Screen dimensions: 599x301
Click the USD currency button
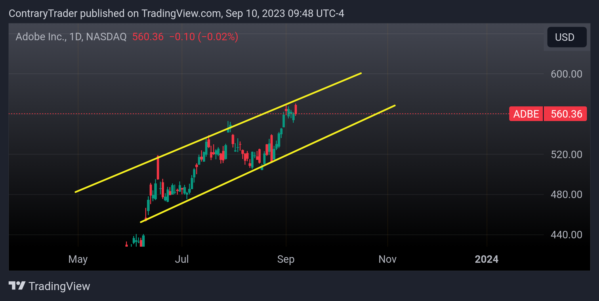coord(566,37)
